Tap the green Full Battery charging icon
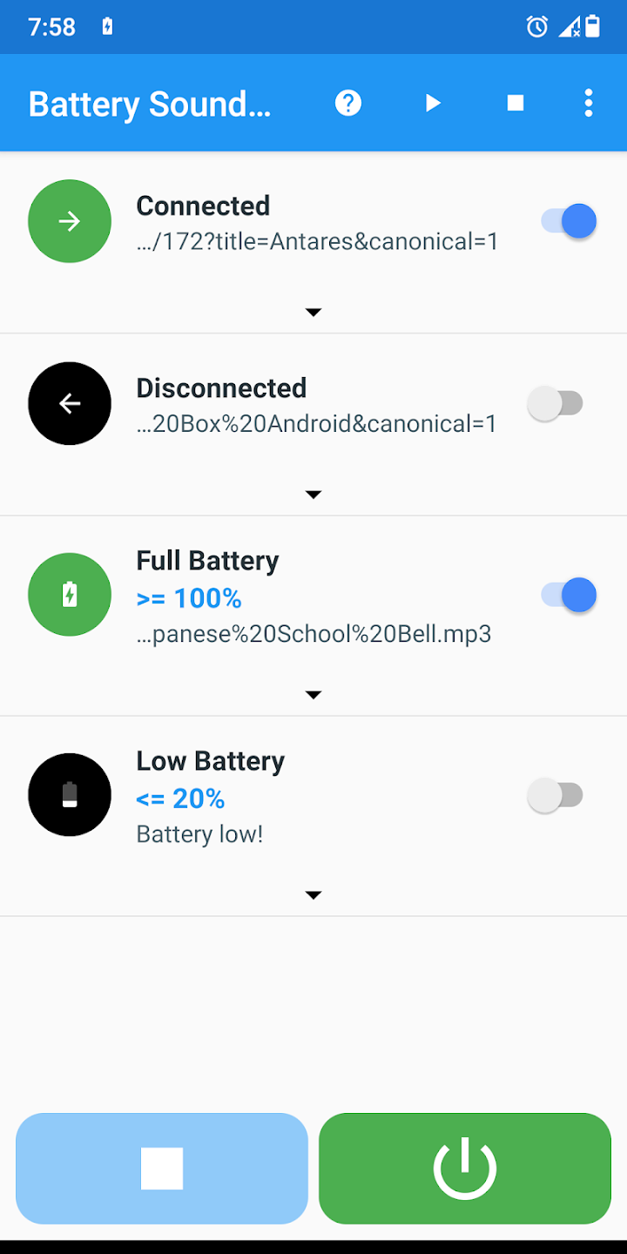Viewport: 627px width, 1254px height. click(x=70, y=595)
